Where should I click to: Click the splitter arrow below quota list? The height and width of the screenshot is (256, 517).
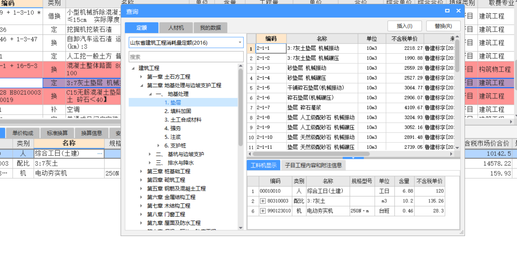point(353,158)
